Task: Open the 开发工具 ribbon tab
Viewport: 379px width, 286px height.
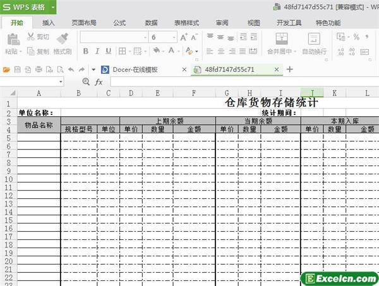Action: 289,23
